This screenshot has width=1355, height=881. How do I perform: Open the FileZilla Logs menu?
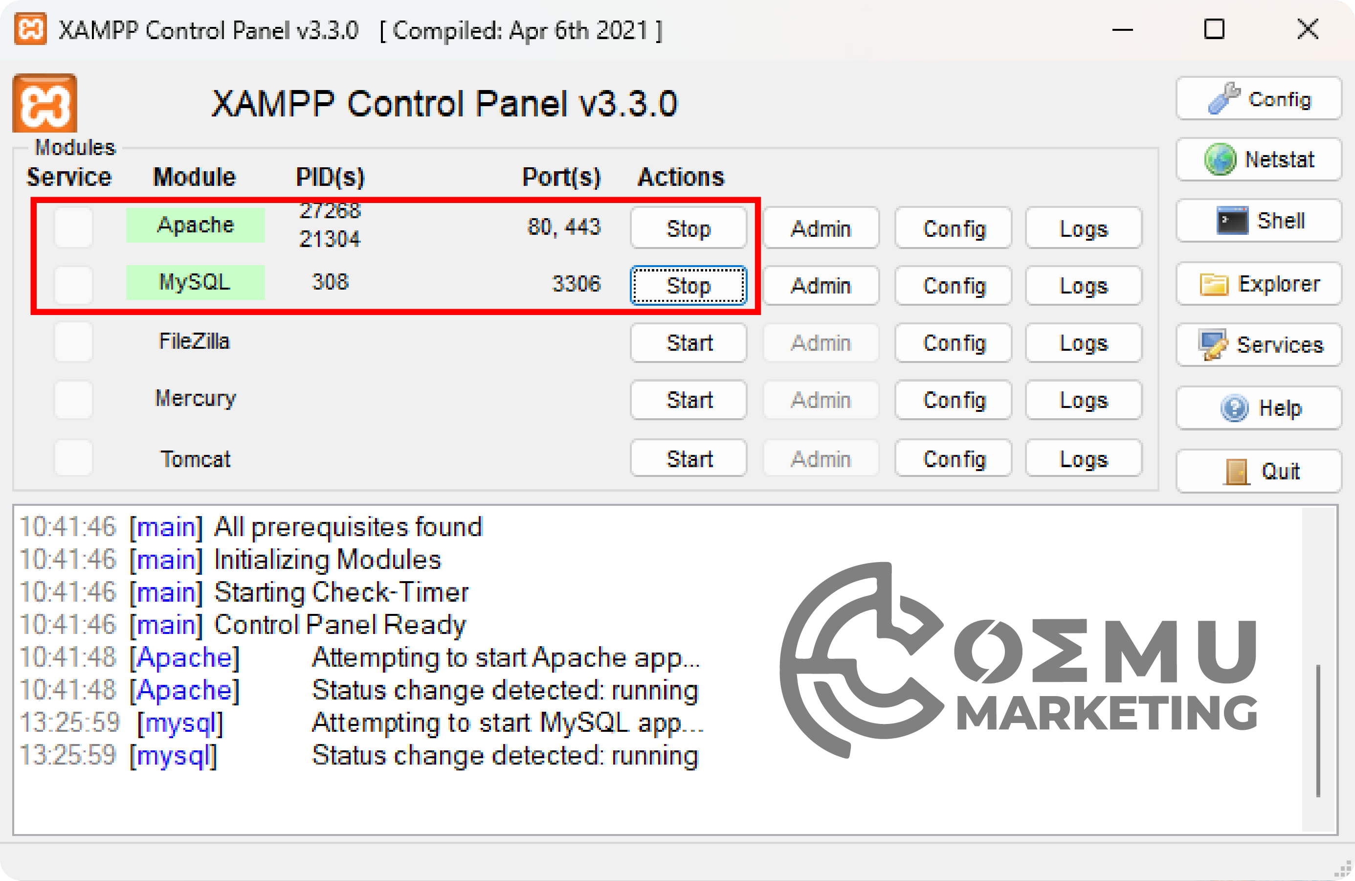(1084, 343)
